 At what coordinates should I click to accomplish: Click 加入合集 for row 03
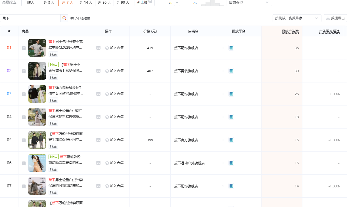coord(114,94)
